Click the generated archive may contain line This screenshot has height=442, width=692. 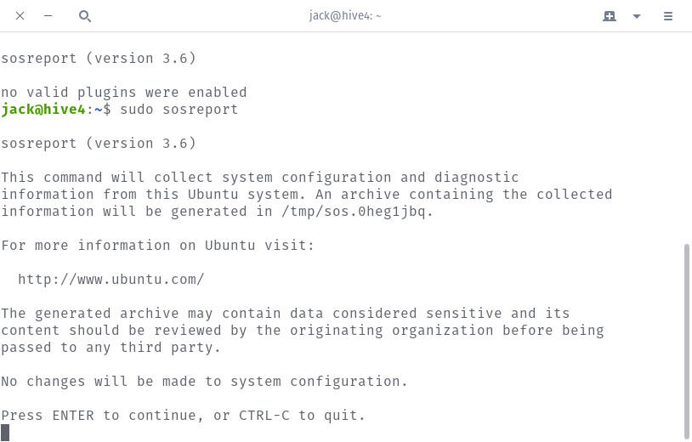(x=285, y=314)
